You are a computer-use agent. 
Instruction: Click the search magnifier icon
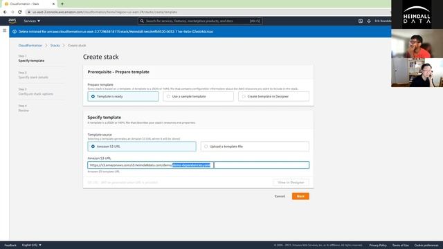pyautogui.click(x=142, y=21)
